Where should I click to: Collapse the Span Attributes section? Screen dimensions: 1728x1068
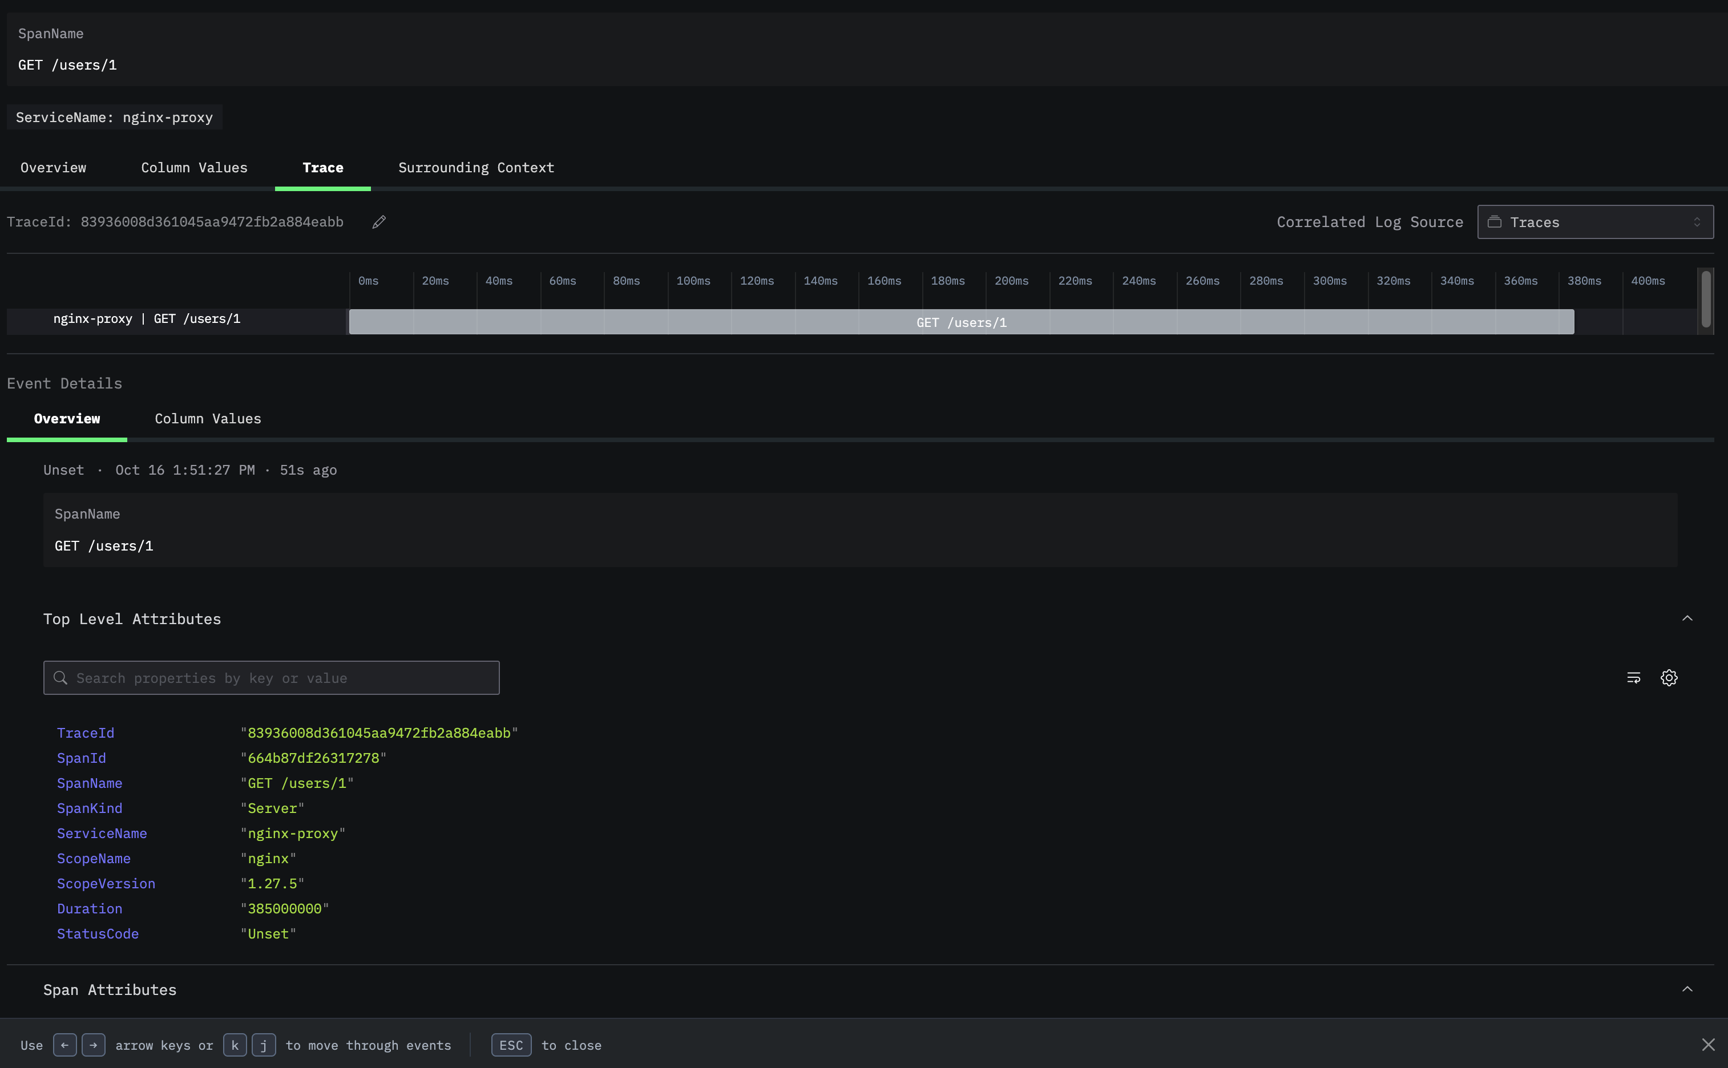(x=1687, y=989)
